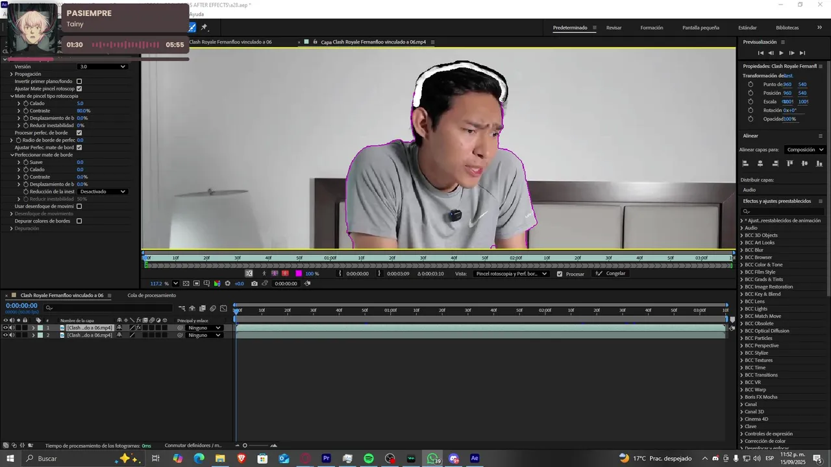The image size is (831, 467).
Task: Hide layer 1 video with eye icon
Action: pos(6,328)
